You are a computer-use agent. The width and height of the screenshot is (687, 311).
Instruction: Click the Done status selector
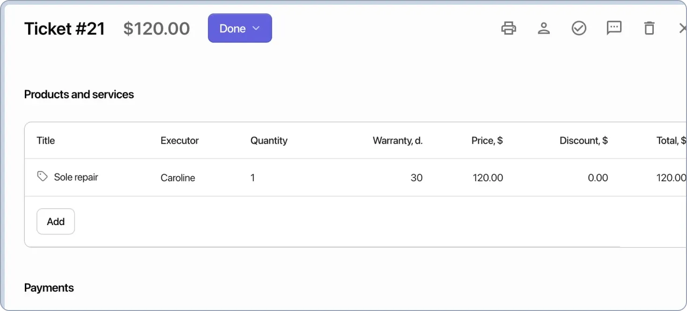tap(240, 28)
